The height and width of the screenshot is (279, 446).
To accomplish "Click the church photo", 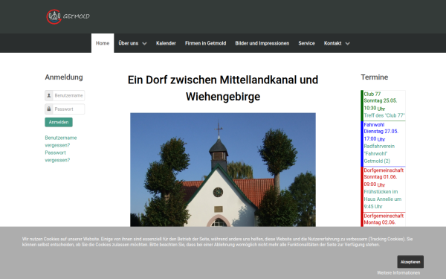I will pyautogui.click(x=223, y=170).
